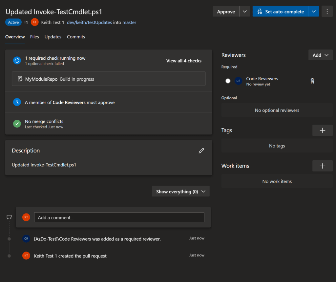Click the Code Reviewers vote status circle
The width and height of the screenshot is (336, 282).
coord(228,81)
